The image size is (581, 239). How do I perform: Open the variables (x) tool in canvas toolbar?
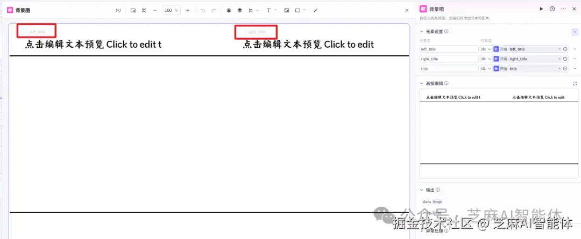[x=118, y=10]
